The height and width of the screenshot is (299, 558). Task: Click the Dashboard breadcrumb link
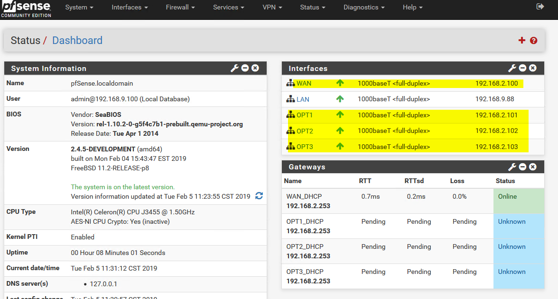tap(77, 40)
